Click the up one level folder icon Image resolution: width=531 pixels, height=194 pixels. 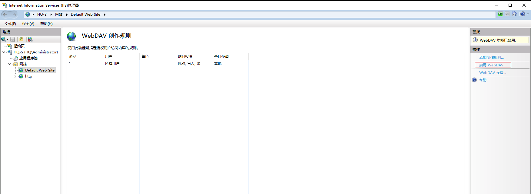(x=21, y=39)
